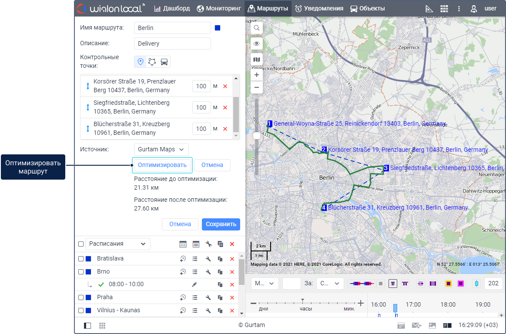
Task: Open the Уведомления tab
Action: click(319, 8)
